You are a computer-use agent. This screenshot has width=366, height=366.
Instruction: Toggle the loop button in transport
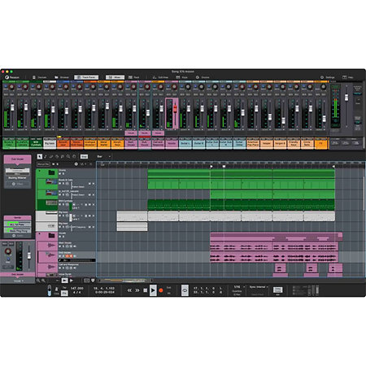pos(185,290)
